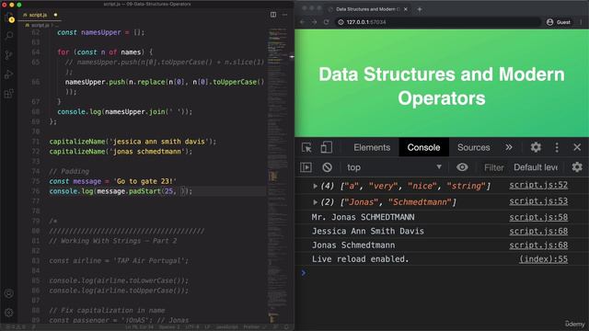Open the browser menu three dots

pyautogui.click(x=581, y=22)
